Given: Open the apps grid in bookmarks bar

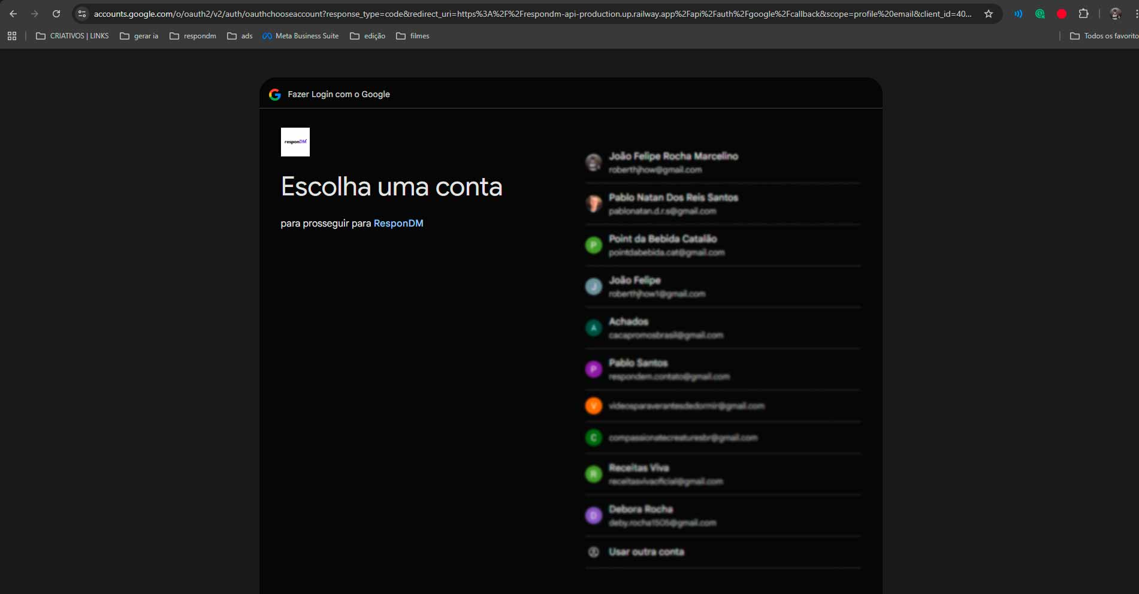Looking at the screenshot, I should coord(12,36).
